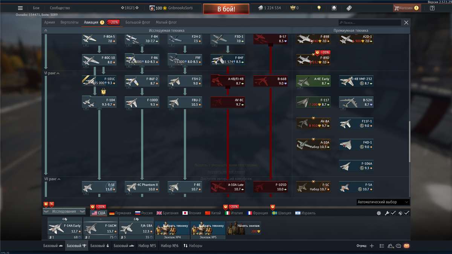Click the shopping cart Магазин icon
The width and height of the screenshot is (452, 254).
coord(397,8)
